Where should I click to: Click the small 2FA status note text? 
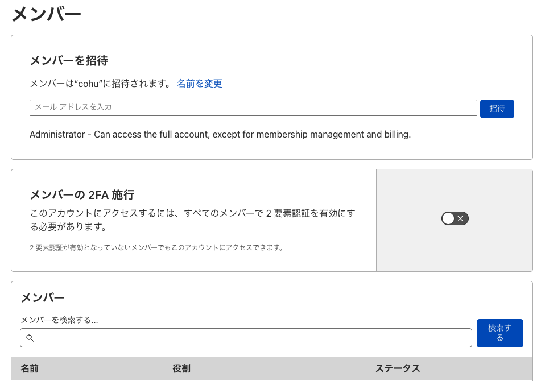pyautogui.click(x=156, y=248)
